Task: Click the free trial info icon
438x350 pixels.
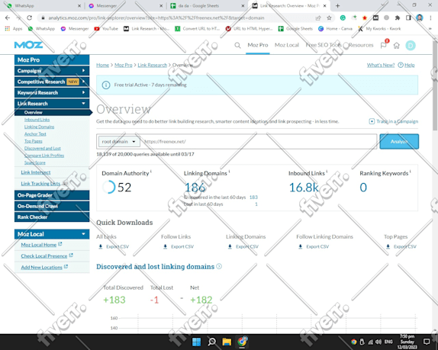Action: click(x=106, y=85)
